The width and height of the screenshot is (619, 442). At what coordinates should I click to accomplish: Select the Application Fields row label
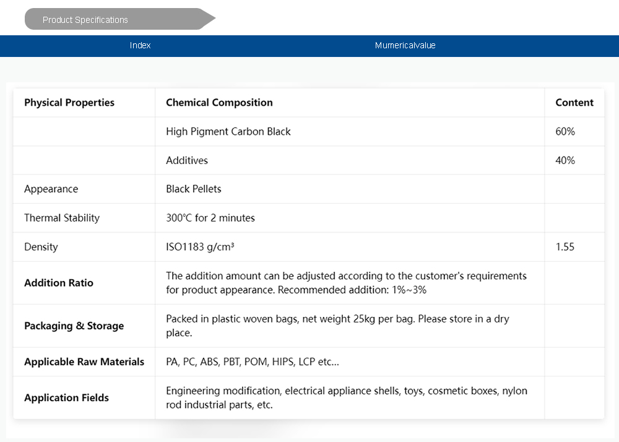pos(66,398)
